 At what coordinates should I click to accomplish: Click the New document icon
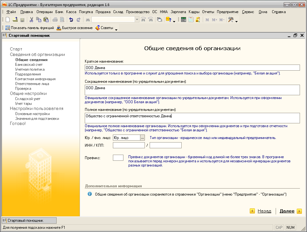(x=8, y=19)
